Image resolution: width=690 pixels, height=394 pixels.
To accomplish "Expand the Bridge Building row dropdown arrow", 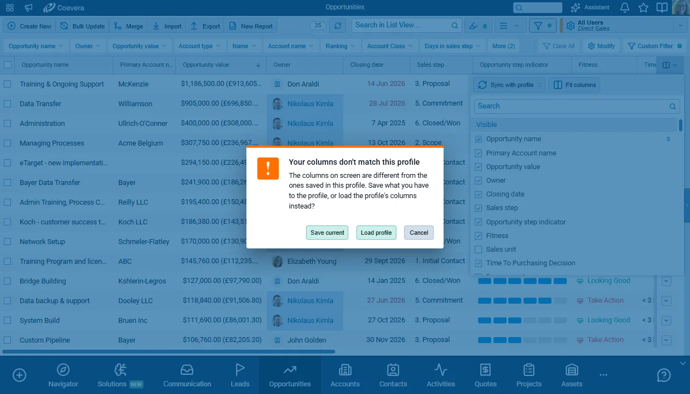I will pos(666,281).
